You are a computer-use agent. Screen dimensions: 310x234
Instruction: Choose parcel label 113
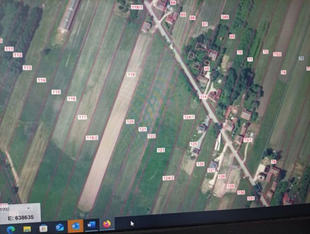(27, 68)
